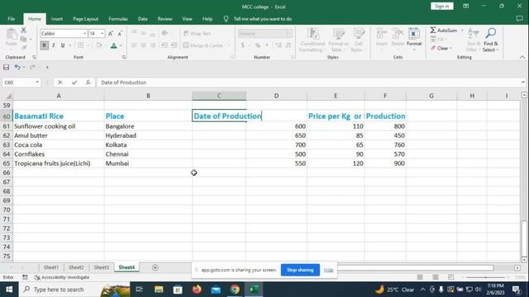The height and width of the screenshot is (297, 529).
Task: Cancel the cell entry with X icon
Action: [60, 82]
